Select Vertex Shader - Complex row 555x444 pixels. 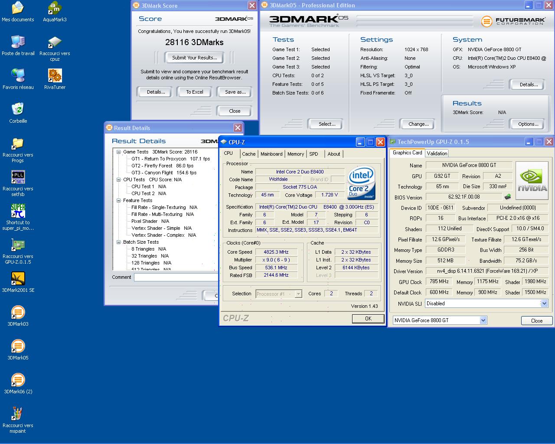[163, 235]
